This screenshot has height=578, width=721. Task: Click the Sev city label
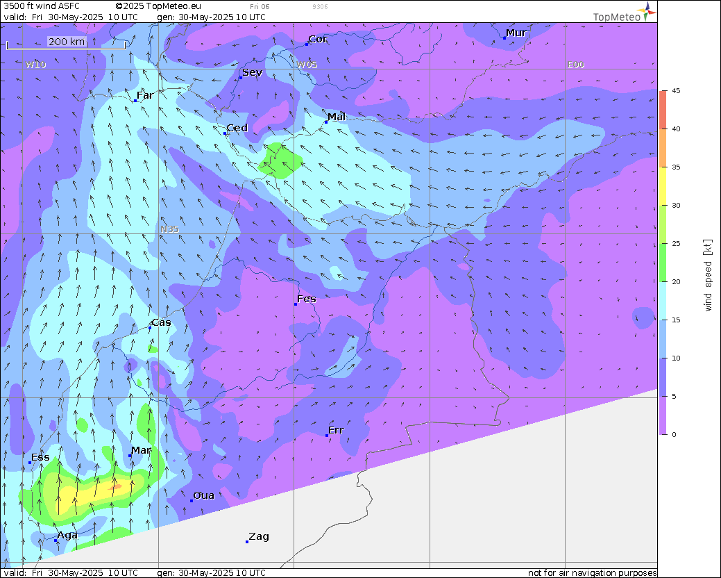(253, 72)
